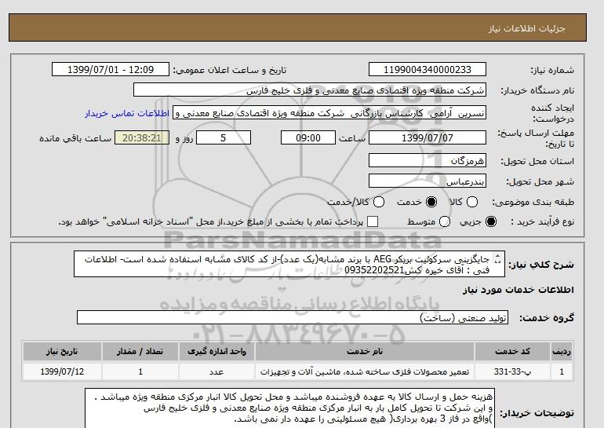Viewport: 604px width, 428px height.
Task: Click the request number field 1199004340000233
Action: click(x=428, y=70)
